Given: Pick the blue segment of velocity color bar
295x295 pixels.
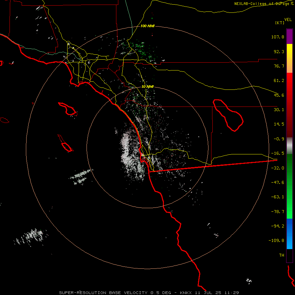Looking at the screenshot, I should click(x=289, y=234).
